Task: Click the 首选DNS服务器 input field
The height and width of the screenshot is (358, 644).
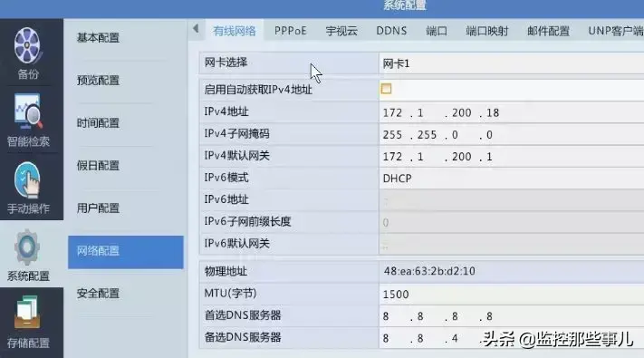Action: click(x=512, y=316)
